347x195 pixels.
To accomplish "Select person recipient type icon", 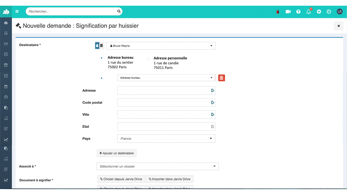I will click(97, 45).
